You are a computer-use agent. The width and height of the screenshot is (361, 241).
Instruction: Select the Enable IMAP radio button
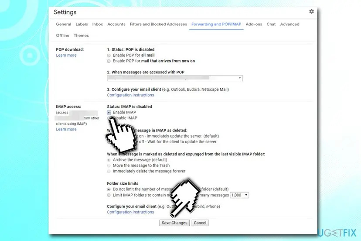(x=109, y=113)
